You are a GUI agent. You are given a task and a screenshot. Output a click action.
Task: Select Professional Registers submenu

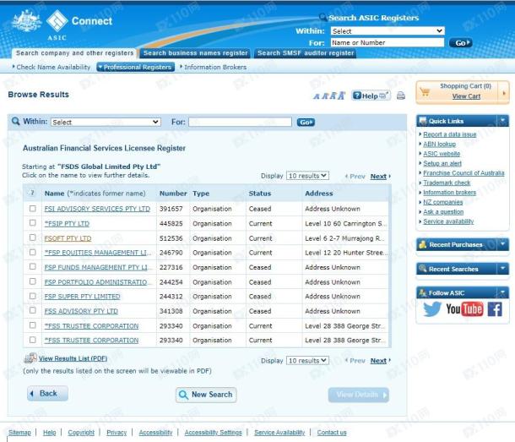(x=135, y=67)
